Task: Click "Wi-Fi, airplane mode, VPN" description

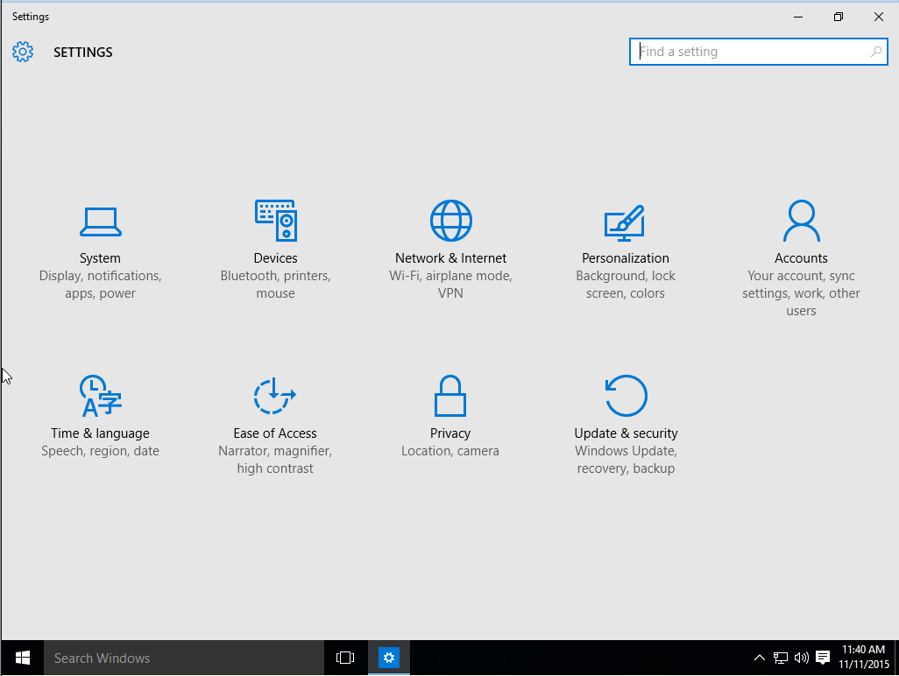Action: click(x=450, y=285)
